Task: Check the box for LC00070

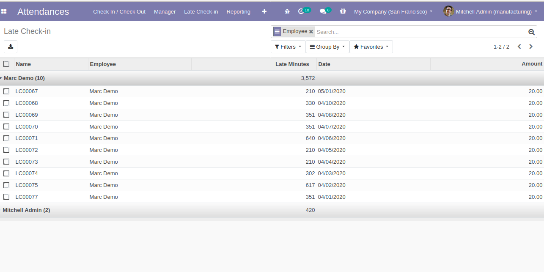Action: (6, 126)
